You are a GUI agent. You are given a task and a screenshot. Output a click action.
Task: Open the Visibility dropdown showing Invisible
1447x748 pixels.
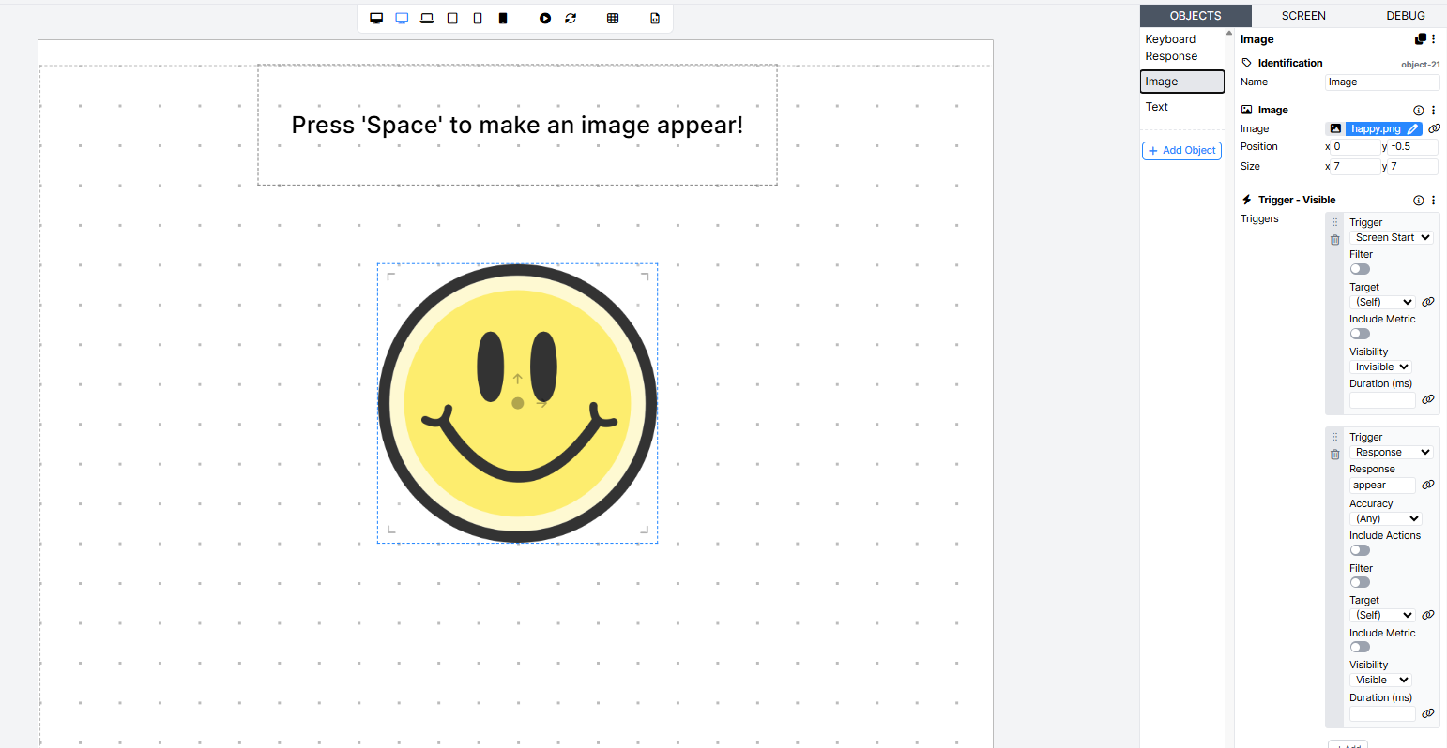click(x=1378, y=367)
